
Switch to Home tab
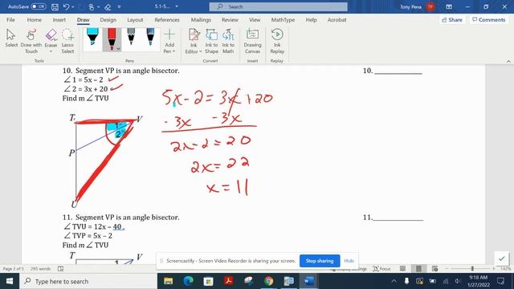(34, 19)
